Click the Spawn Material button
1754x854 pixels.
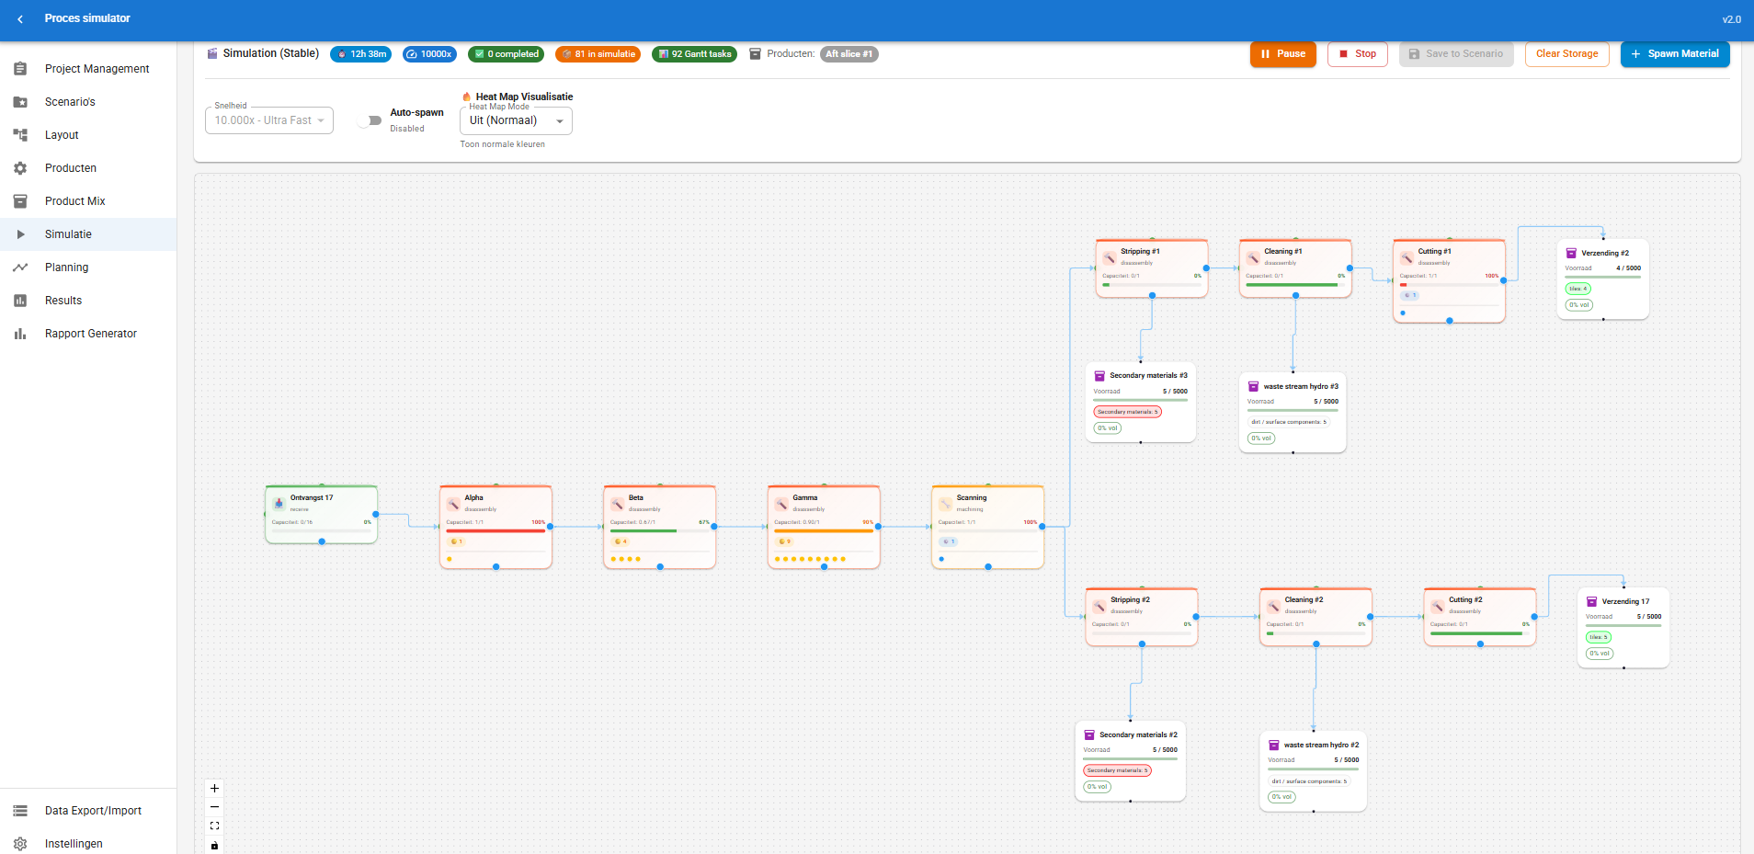[x=1674, y=53]
